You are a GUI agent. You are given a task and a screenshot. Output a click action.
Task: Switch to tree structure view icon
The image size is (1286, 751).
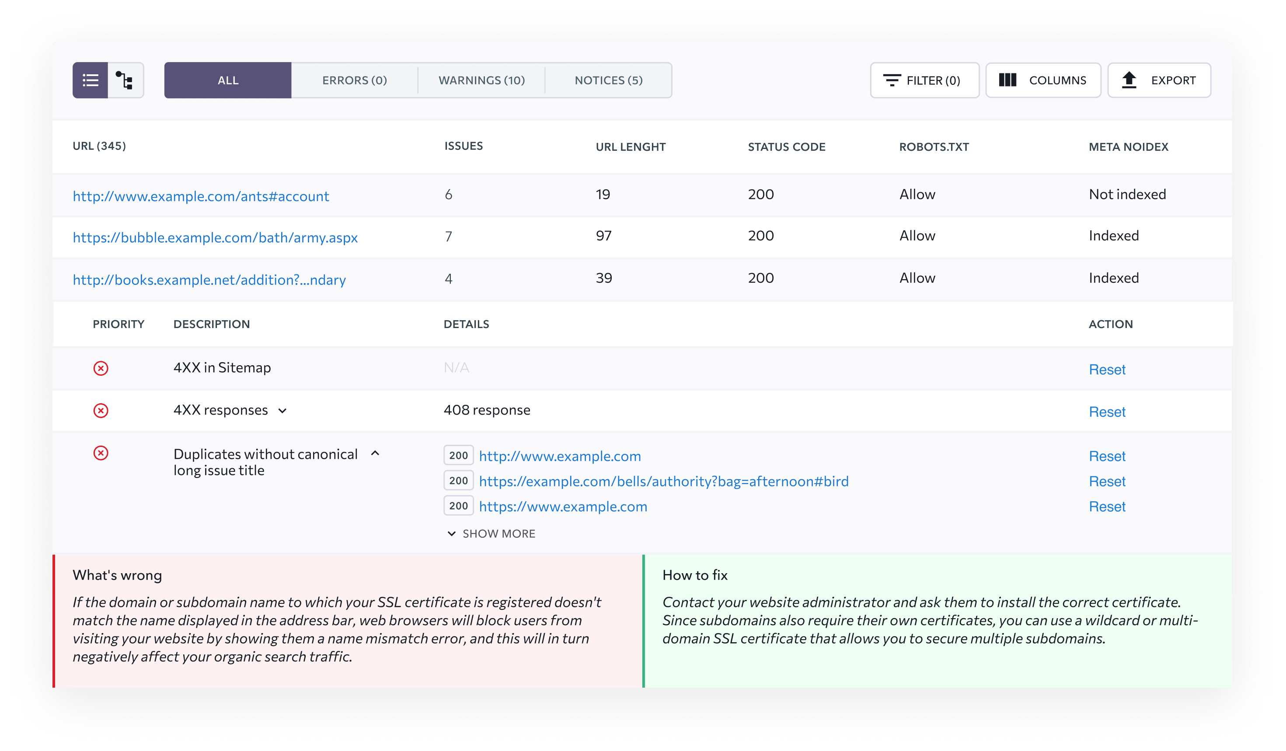[x=125, y=80]
